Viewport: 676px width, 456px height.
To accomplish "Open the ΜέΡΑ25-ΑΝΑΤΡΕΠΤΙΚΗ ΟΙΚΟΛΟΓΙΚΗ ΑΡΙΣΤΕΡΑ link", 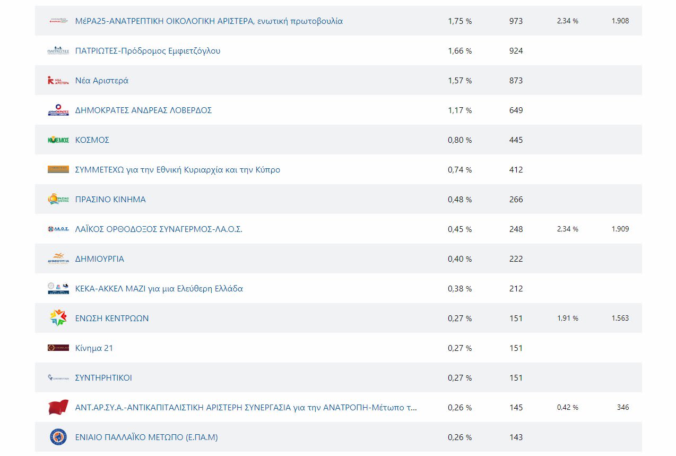I will [209, 21].
